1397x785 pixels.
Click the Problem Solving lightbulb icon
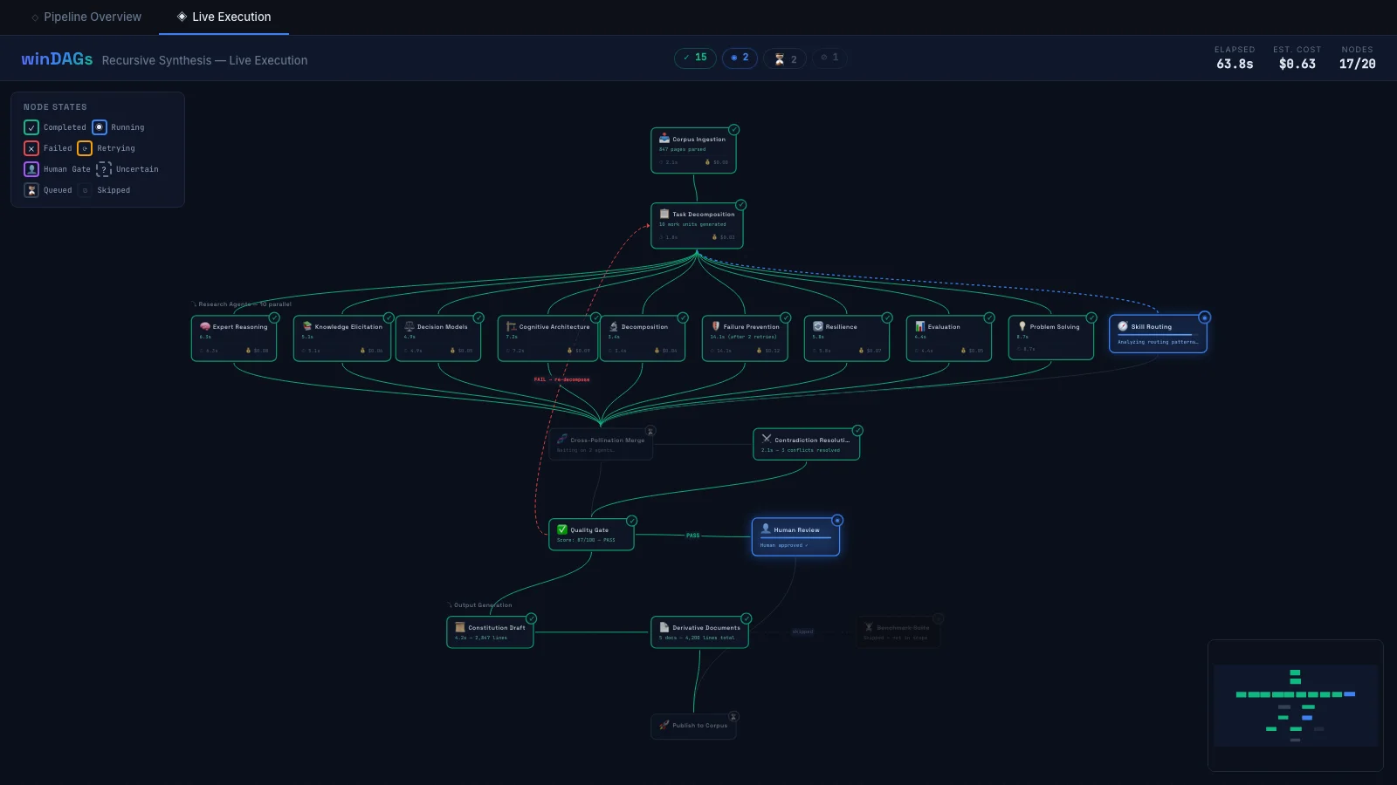[x=1022, y=326]
